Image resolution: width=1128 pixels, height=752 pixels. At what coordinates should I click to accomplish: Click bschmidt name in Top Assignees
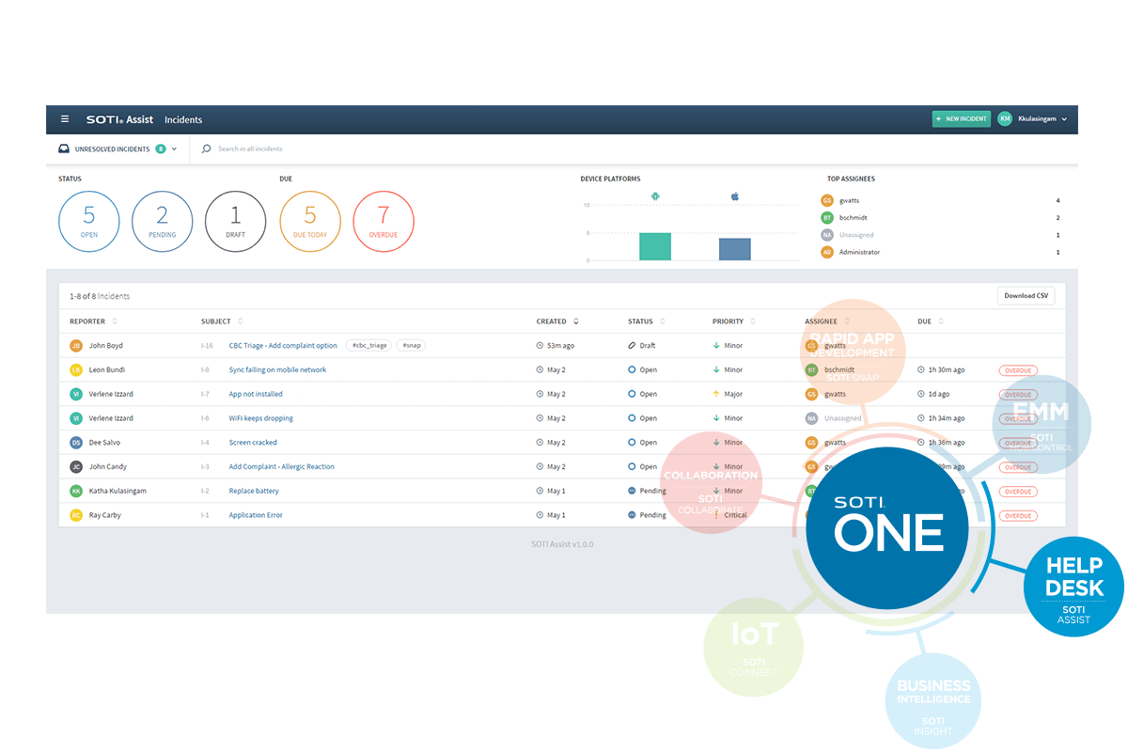(x=854, y=217)
